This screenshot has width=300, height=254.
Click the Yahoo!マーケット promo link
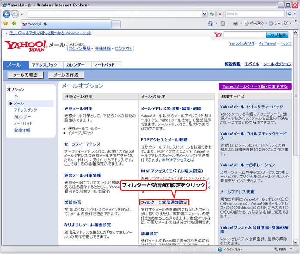pyautogui.click(x=50, y=33)
